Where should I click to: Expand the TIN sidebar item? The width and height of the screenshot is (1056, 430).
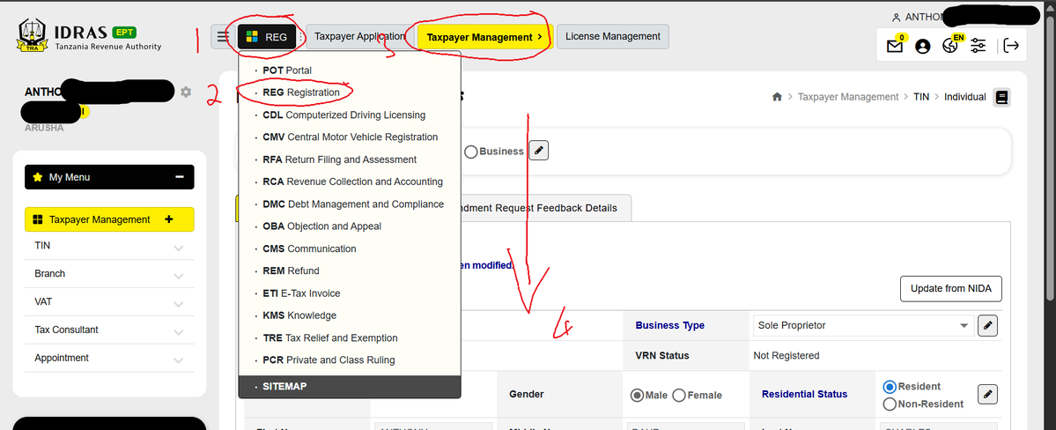coord(109,246)
